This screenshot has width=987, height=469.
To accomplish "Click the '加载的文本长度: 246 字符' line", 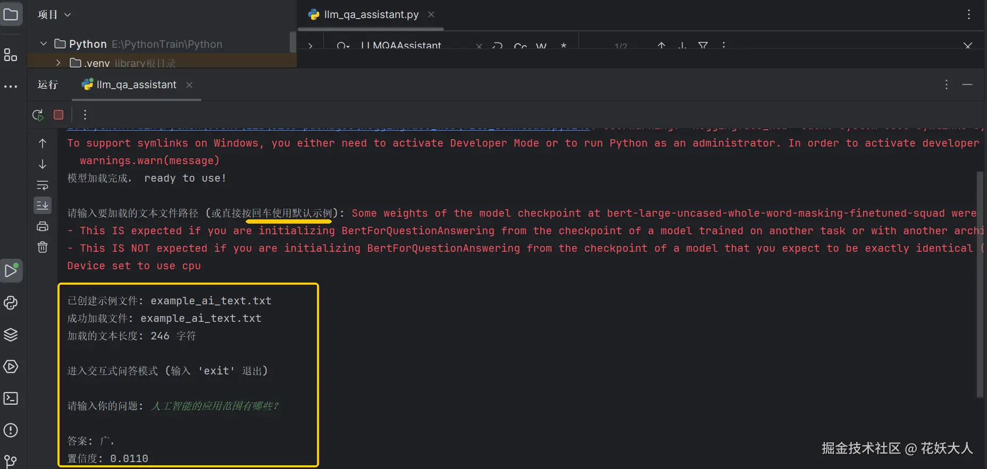I will pyautogui.click(x=131, y=336).
